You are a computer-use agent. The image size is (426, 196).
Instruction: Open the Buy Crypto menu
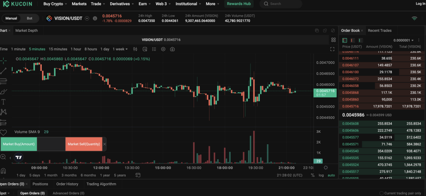point(55,4)
